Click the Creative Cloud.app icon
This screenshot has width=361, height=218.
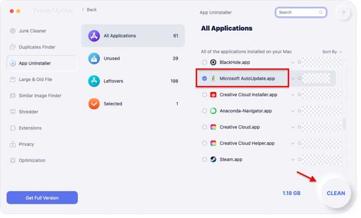[213, 127]
